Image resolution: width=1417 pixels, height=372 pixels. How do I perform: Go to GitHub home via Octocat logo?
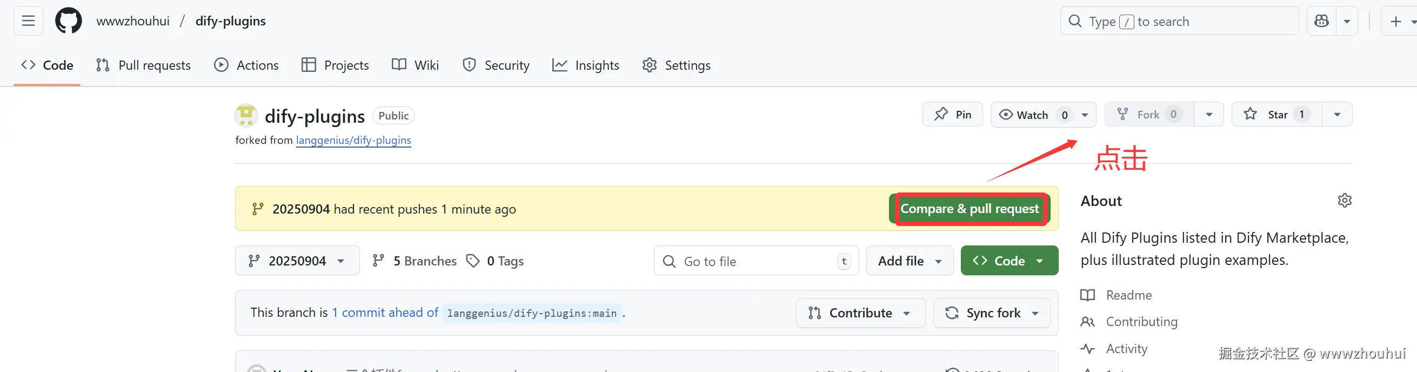pos(68,21)
